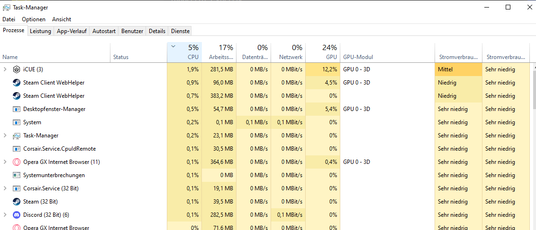Click the System process icon
Image resolution: width=536 pixels, height=230 pixels.
coord(17,122)
